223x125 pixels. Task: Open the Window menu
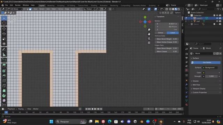[x=26, y=5]
